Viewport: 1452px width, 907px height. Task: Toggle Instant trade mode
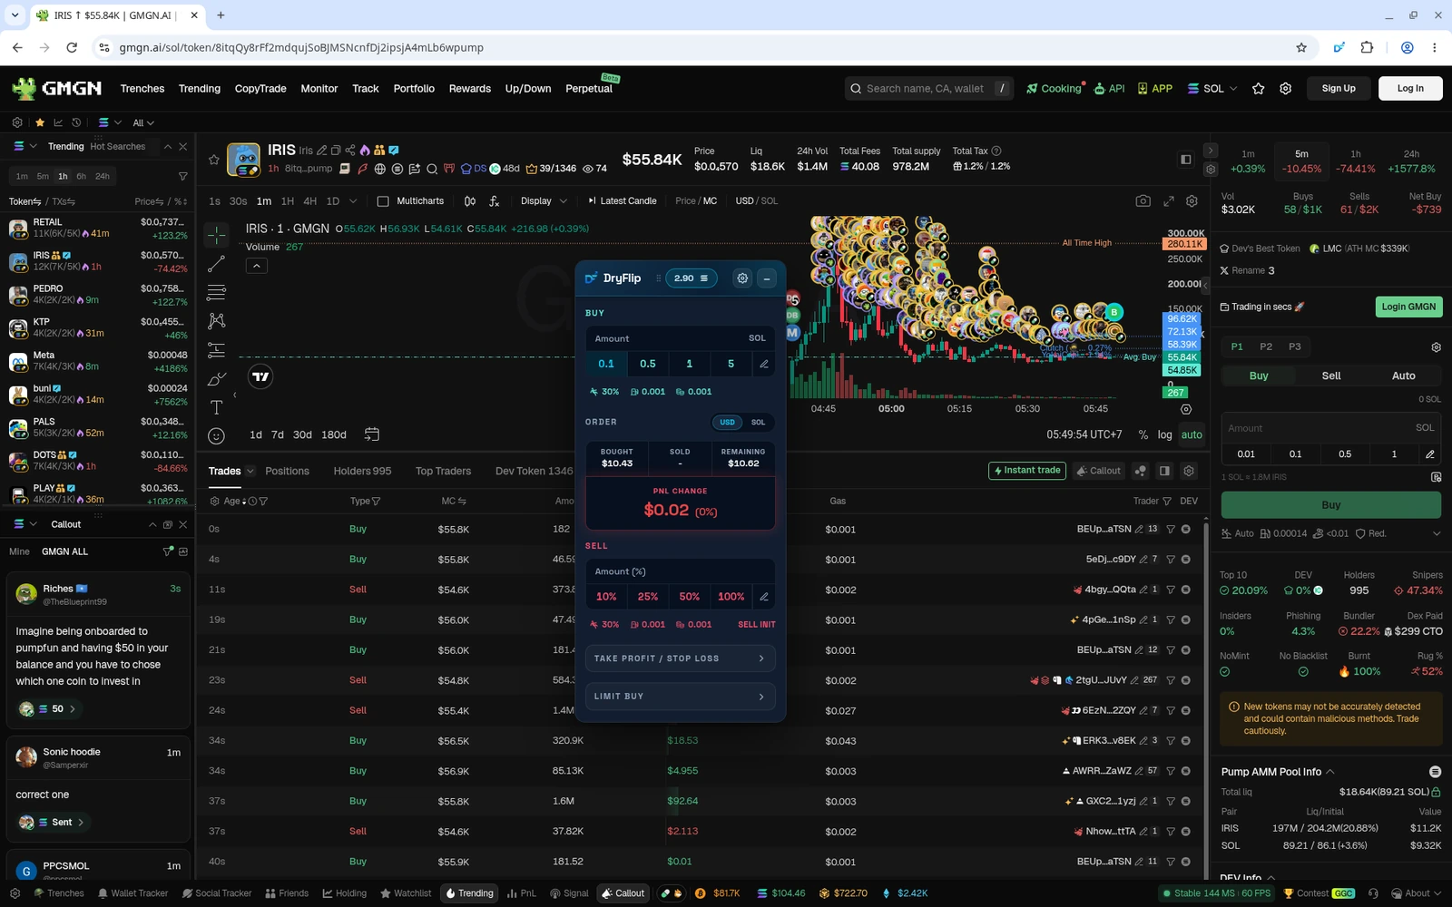pos(1027,471)
